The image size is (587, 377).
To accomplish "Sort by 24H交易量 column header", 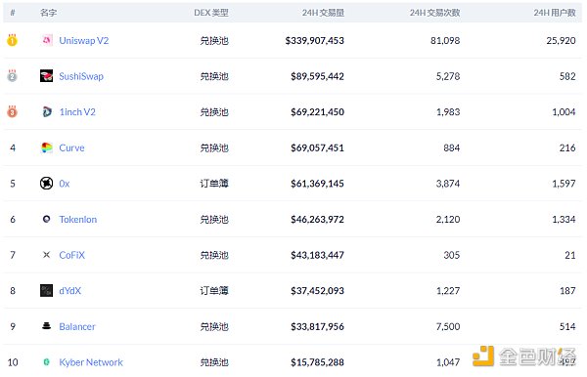I will click(x=323, y=13).
